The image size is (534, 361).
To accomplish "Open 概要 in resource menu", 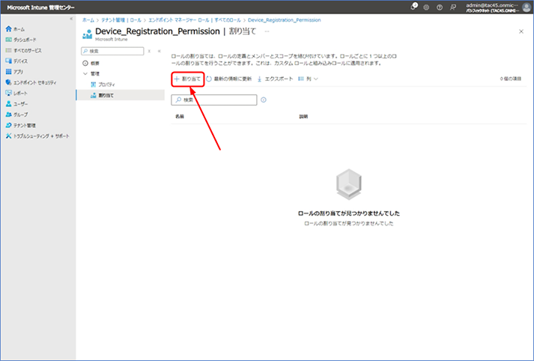I will point(91,64).
